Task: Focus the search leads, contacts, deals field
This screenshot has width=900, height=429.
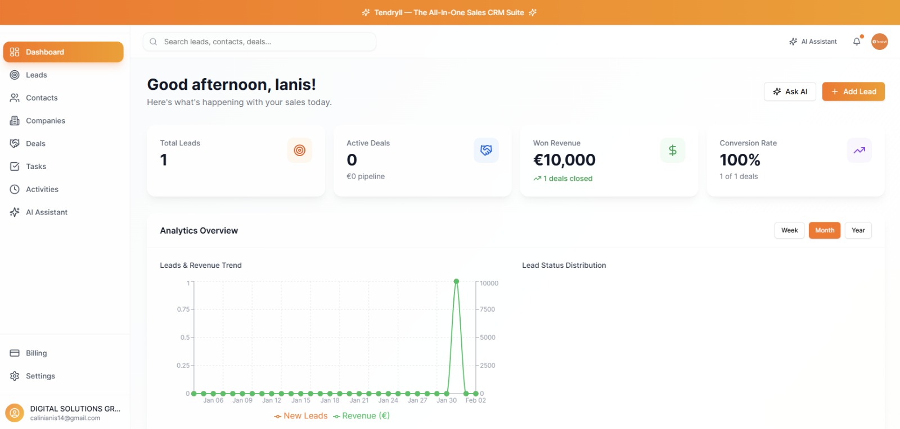Action: tap(264, 42)
